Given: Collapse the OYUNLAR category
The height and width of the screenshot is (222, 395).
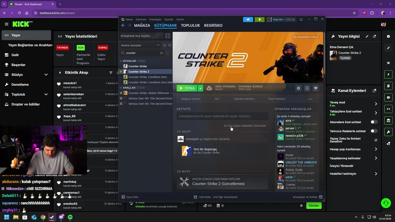Looking at the screenshot, I should click(x=121, y=61).
